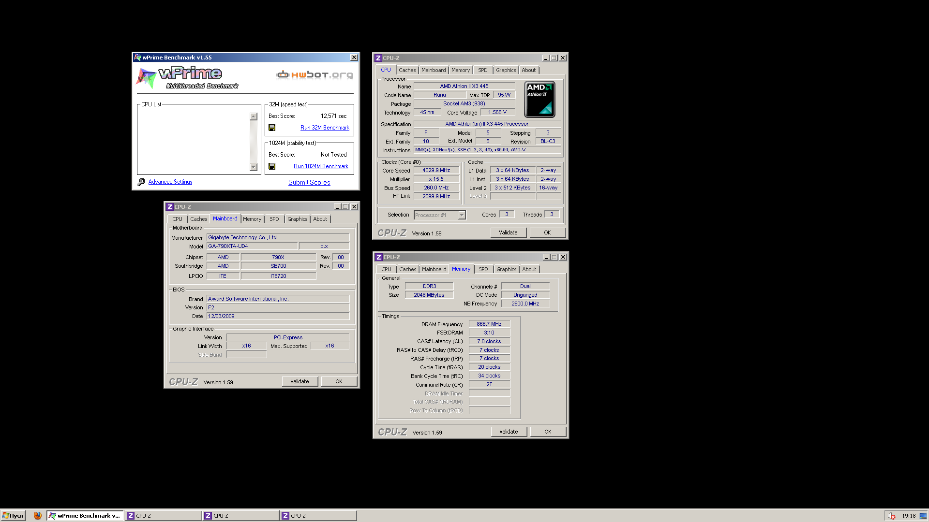Switch to Graphics tab in the Mainboard window
The height and width of the screenshot is (522, 929).
tap(298, 219)
